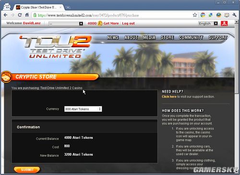Click the 'Click here' support link
This screenshot has height=175, width=240.
[x=169, y=96]
